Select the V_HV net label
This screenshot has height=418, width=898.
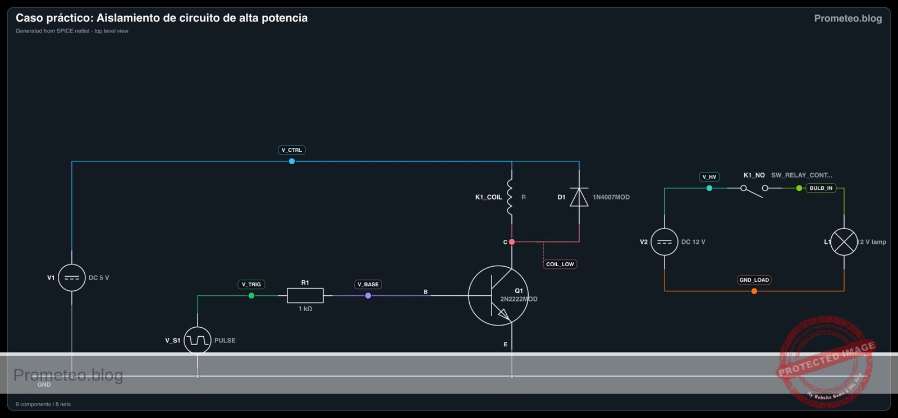point(709,177)
